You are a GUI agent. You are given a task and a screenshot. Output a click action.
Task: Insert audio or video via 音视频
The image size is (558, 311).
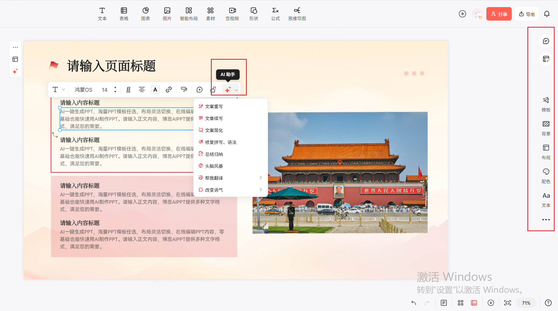pyautogui.click(x=232, y=14)
